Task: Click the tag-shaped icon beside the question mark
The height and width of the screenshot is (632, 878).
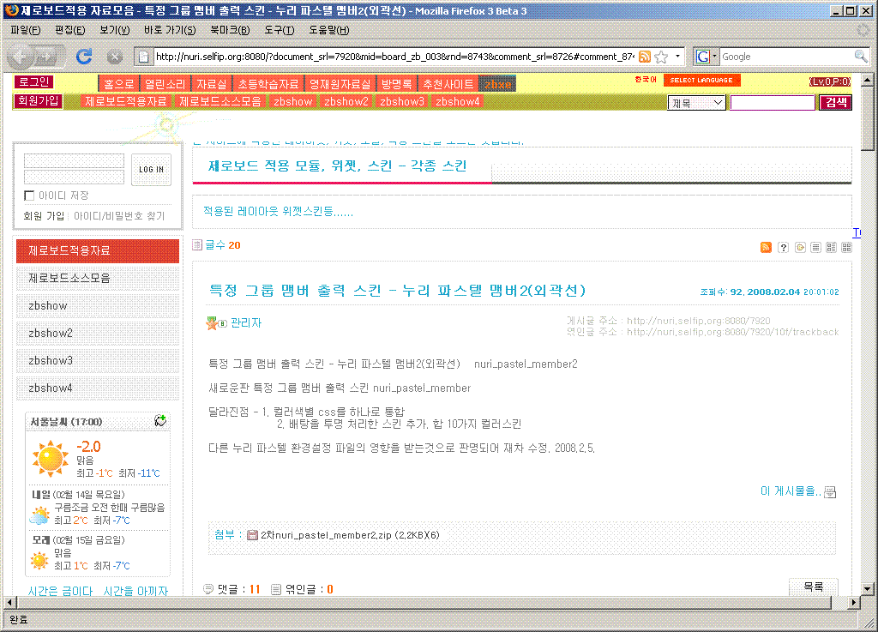Action: click(x=800, y=248)
